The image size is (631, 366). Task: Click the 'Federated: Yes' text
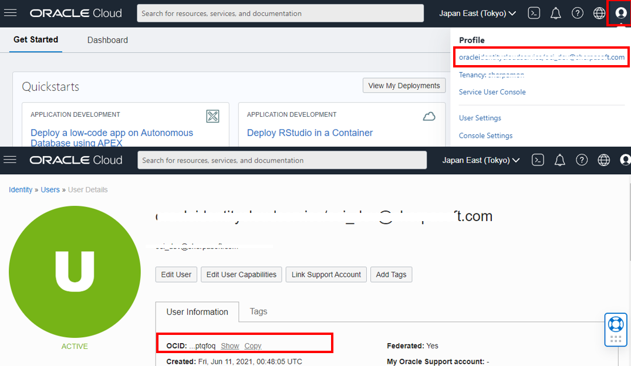(413, 346)
